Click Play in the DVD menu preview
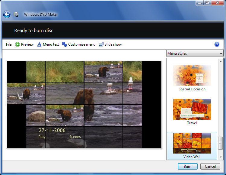Image resolution: width=226 pixels, height=175 pixels. pyautogui.click(x=42, y=137)
